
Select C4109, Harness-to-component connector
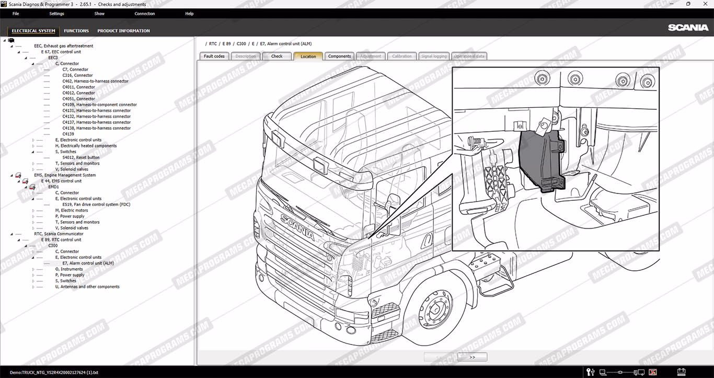point(99,105)
